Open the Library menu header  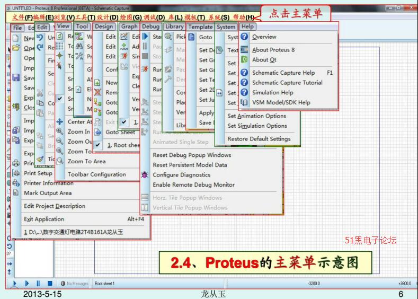click(174, 27)
